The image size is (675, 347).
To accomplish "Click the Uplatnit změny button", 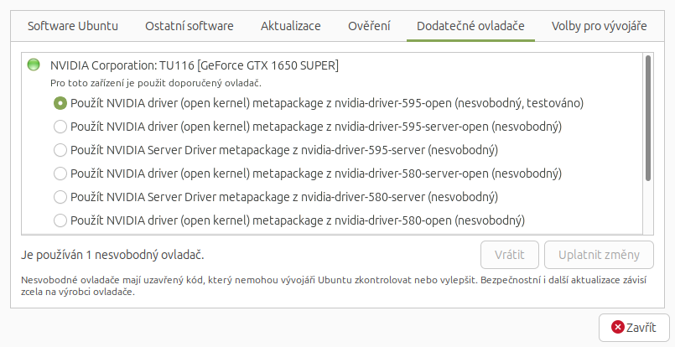I will click(x=599, y=255).
